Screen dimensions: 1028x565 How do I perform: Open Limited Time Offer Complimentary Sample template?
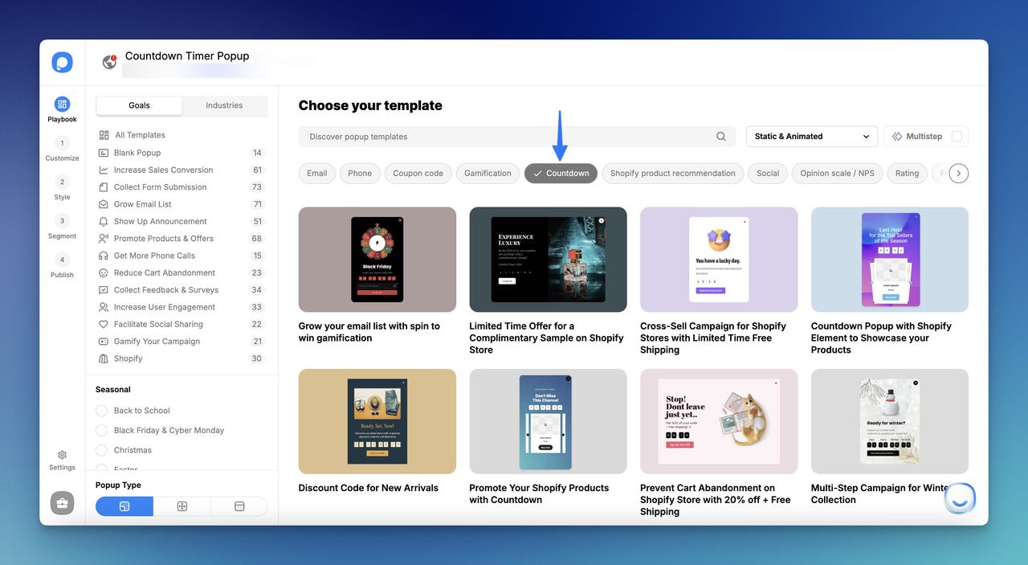click(x=548, y=260)
